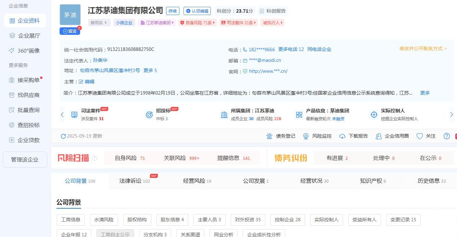Image resolution: width=457 pixels, height=237 pixels.
Task: Expand company intro with 更多
Action: pos(425,93)
